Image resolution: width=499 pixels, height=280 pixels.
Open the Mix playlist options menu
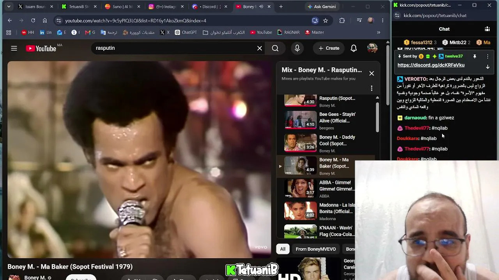[372, 88]
